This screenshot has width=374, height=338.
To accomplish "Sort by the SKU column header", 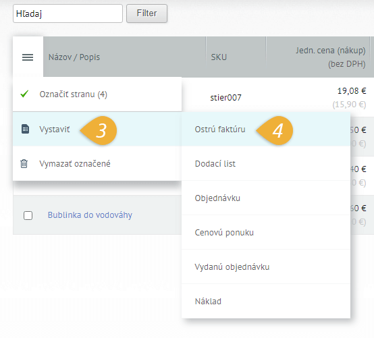I will pos(219,57).
